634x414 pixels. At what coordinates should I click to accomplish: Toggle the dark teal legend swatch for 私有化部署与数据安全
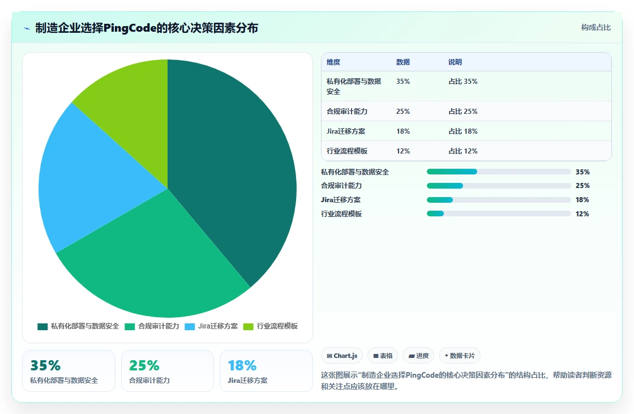42,327
